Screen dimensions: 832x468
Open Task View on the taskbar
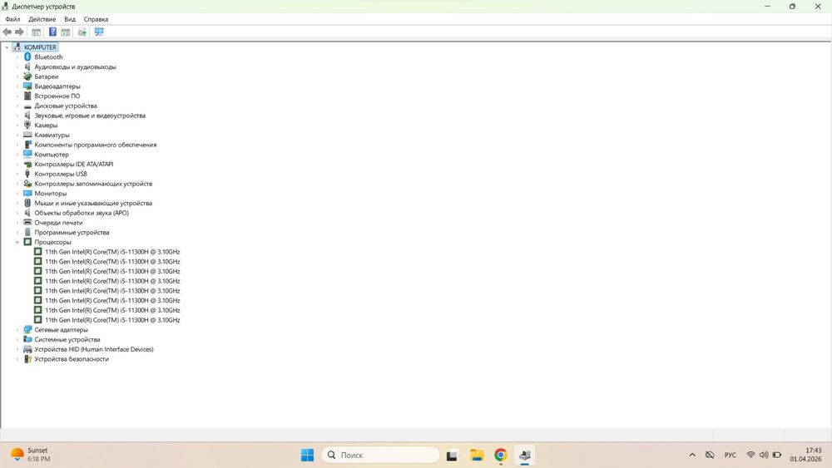pyautogui.click(x=452, y=455)
